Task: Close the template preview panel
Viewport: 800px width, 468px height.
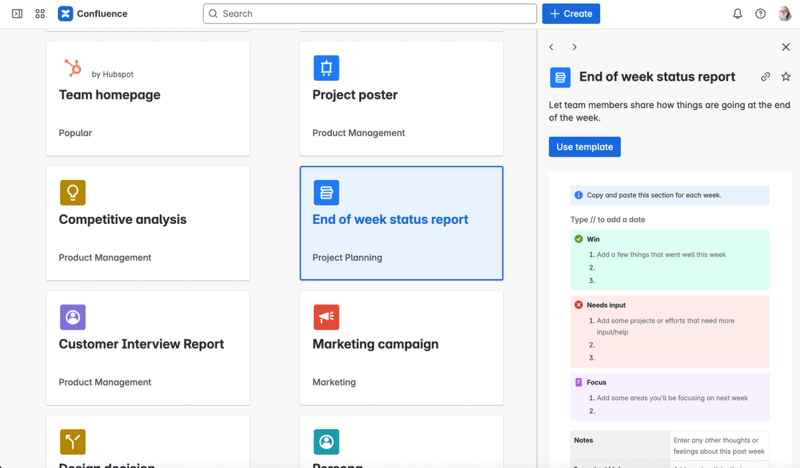Action: [x=786, y=47]
